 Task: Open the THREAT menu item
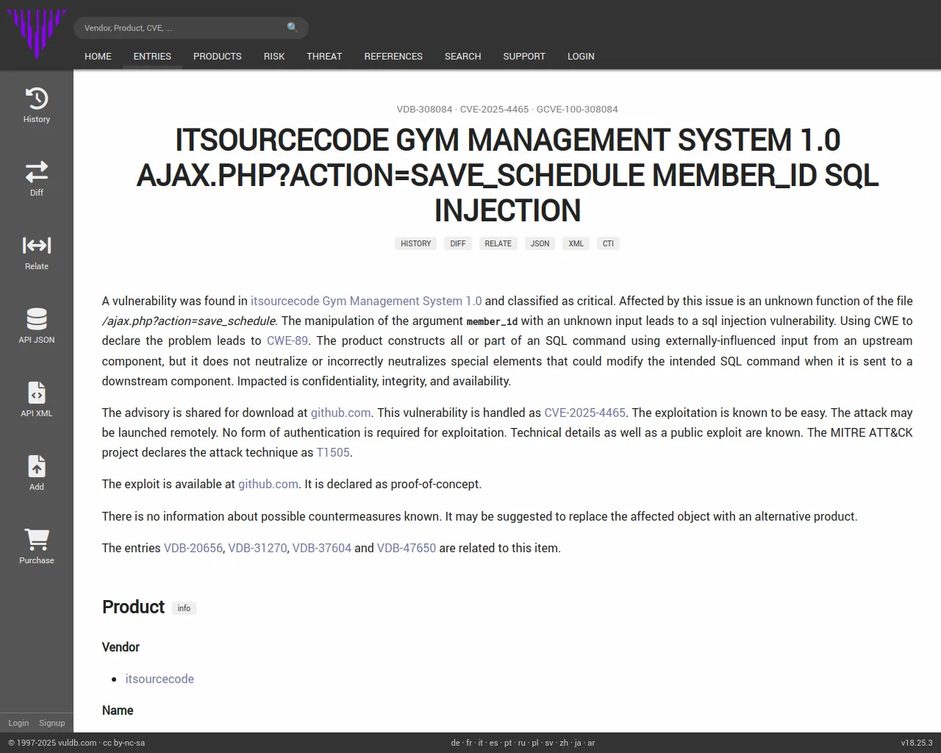pyautogui.click(x=324, y=56)
